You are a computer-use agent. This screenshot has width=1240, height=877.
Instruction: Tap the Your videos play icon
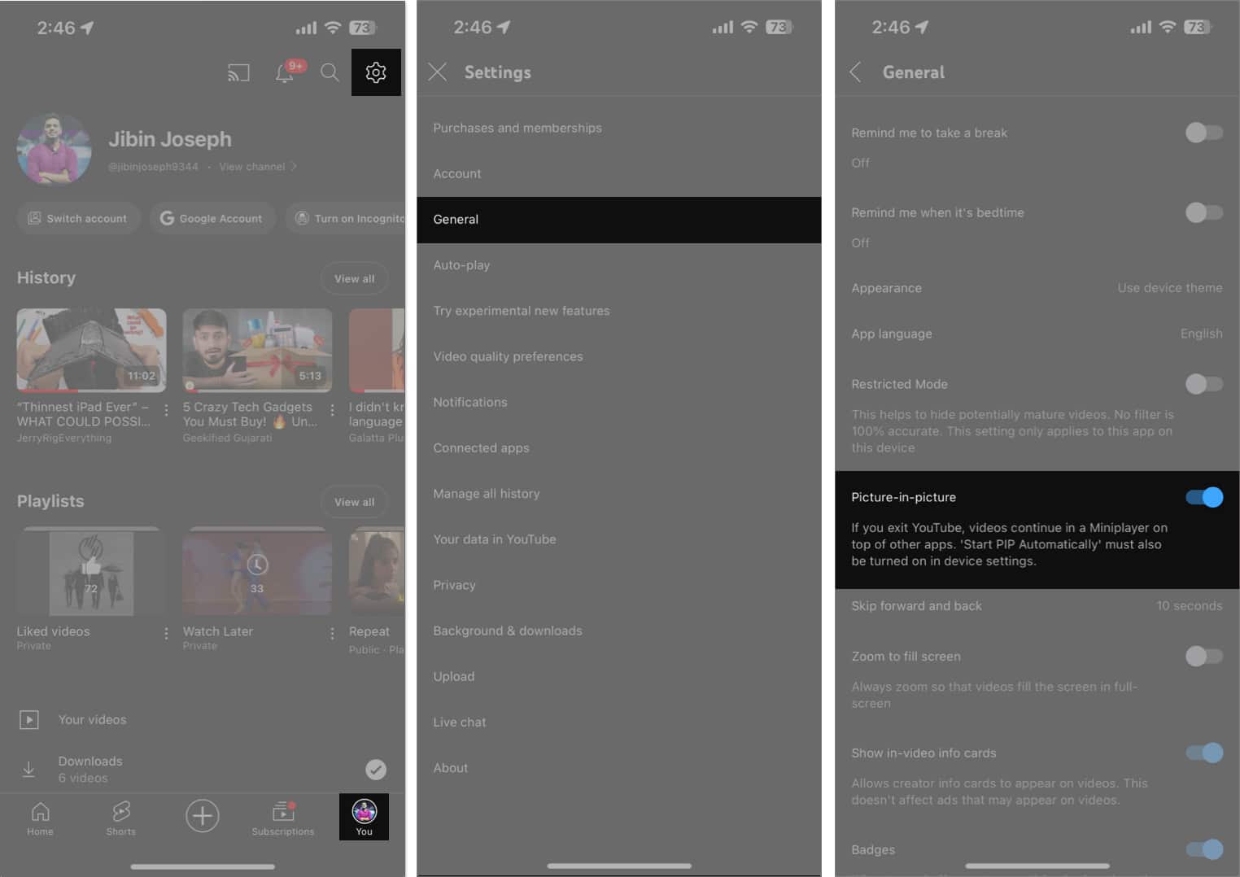(x=29, y=719)
